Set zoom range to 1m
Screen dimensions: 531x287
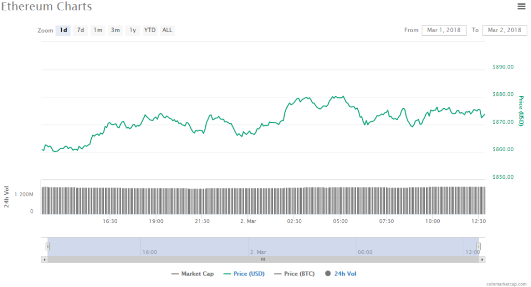[97, 30]
